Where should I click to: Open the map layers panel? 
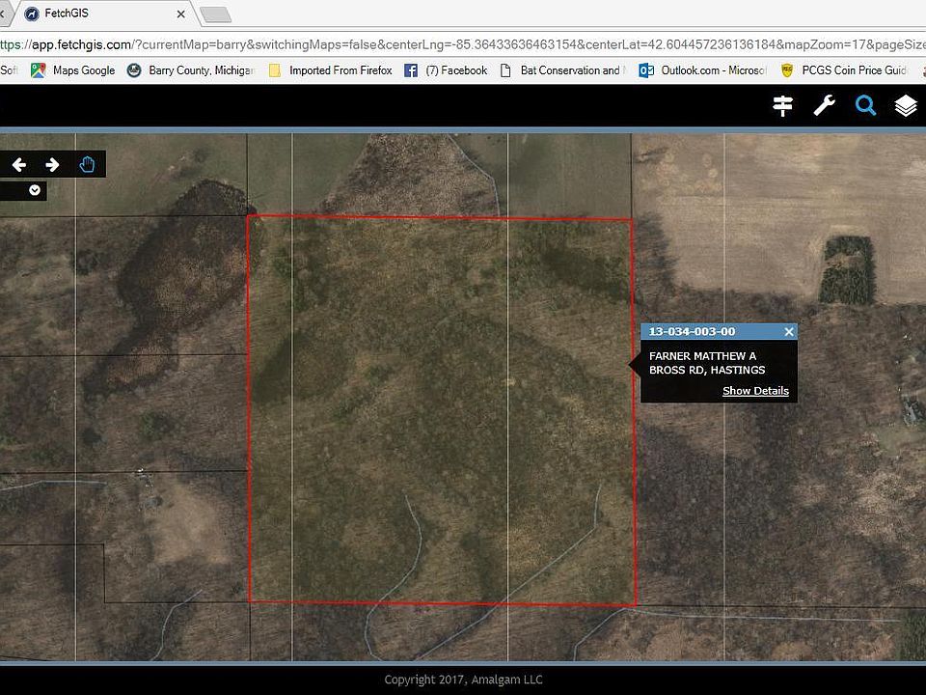point(905,106)
